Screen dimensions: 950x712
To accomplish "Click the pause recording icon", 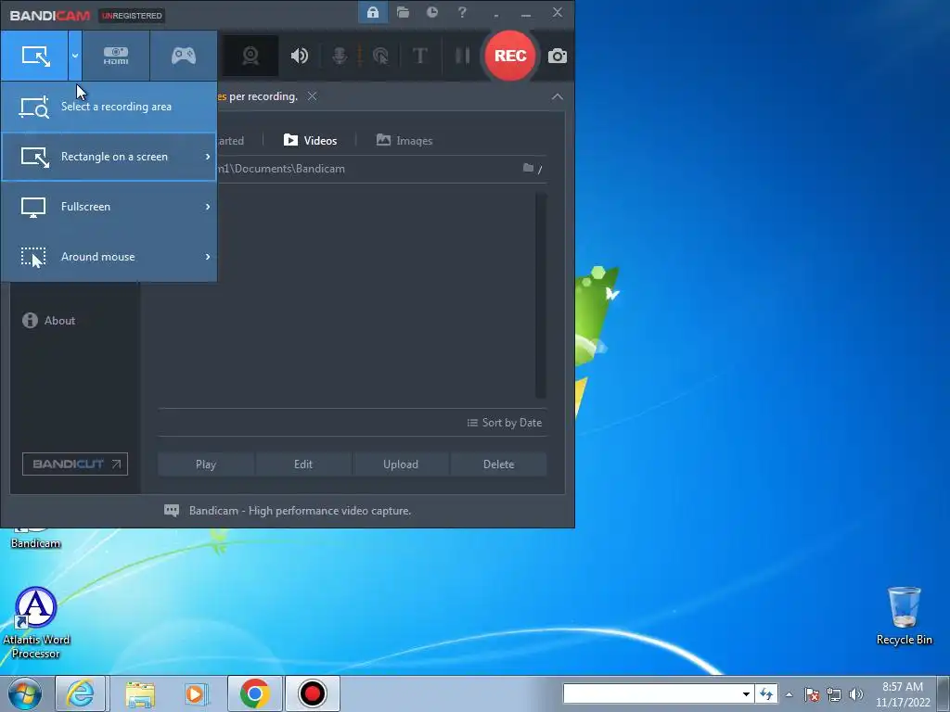I will [462, 56].
